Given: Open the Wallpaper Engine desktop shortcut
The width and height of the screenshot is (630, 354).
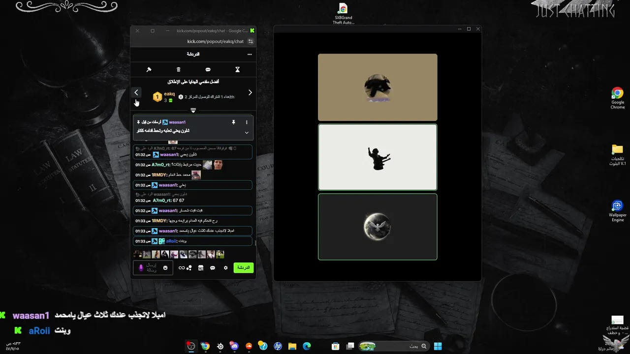Looking at the screenshot, I should (618, 211).
